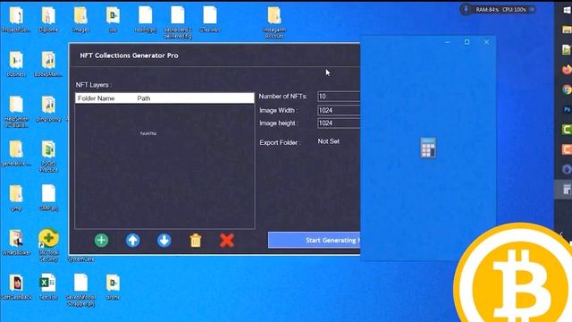This screenshot has height=322, width=572.
Task: Select the BooksMan desktop folder
Action: [x=48, y=64]
